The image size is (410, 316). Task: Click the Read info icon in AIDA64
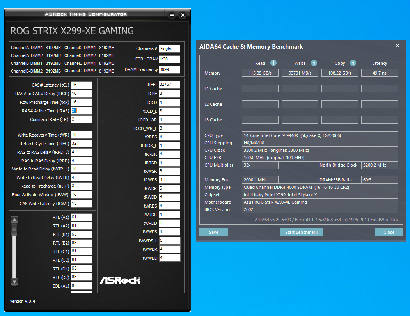click(273, 63)
